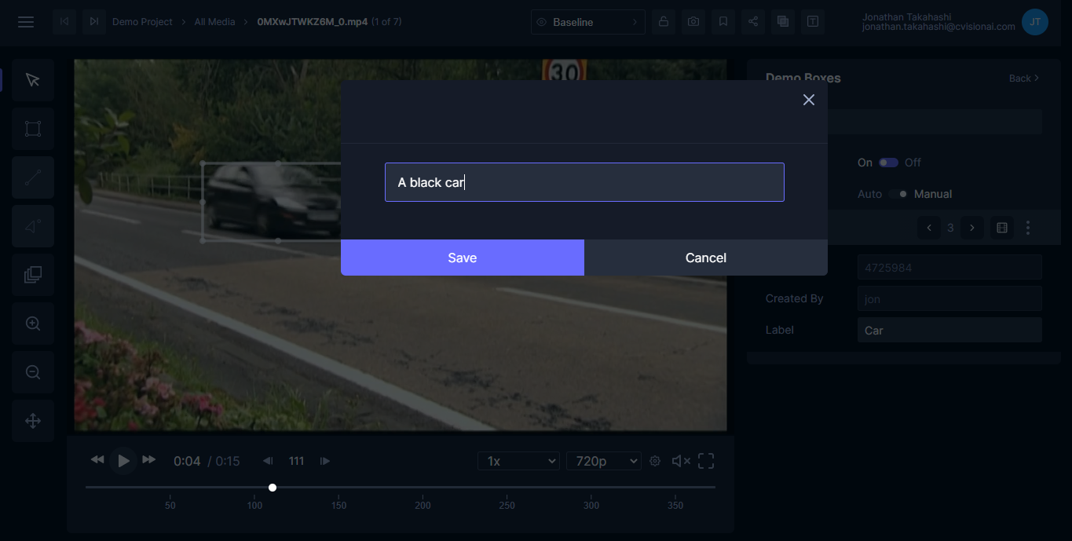Viewport: 1072px width, 541px height.
Task: Select the box annotation tool
Action: click(x=33, y=129)
